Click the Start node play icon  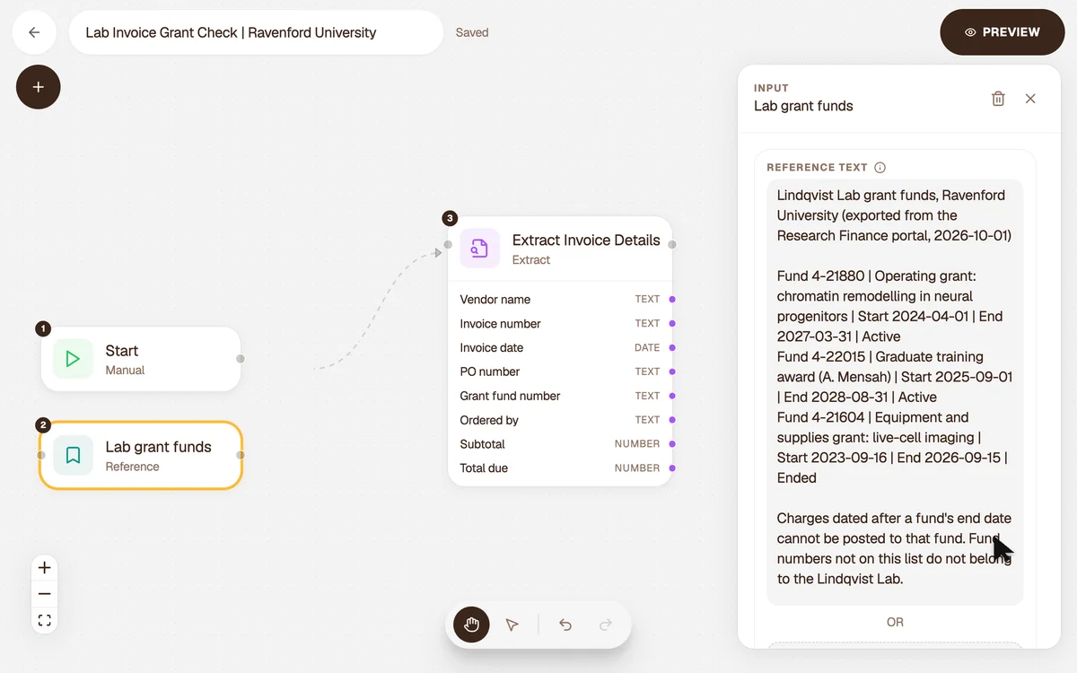[x=73, y=359]
